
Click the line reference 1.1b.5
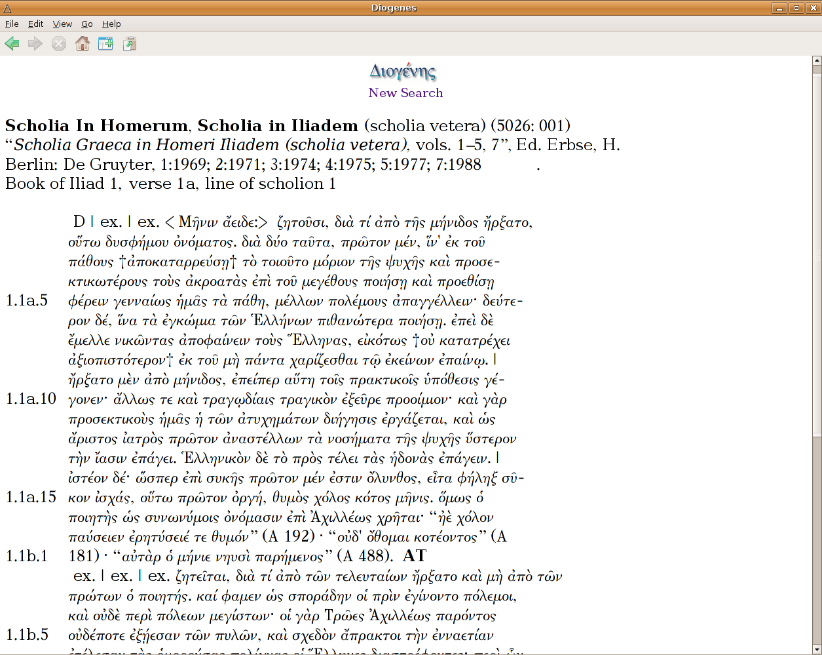tap(27, 635)
